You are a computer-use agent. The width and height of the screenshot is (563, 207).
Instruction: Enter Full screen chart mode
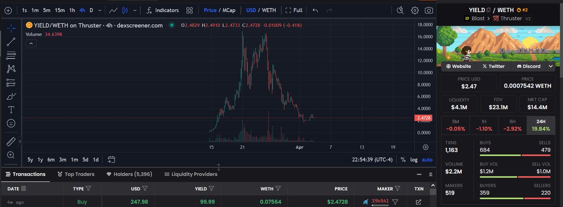(x=294, y=10)
